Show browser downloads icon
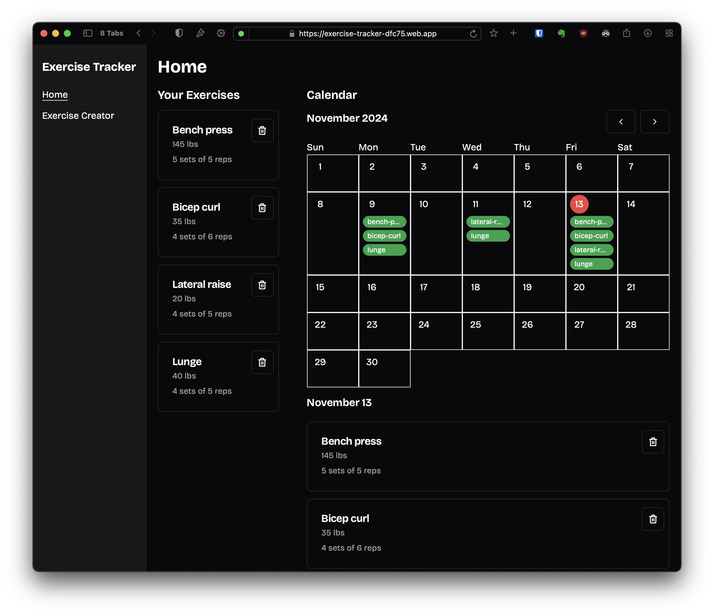The width and height of the screenshot is (714, 615). click(x=648, y=33)
